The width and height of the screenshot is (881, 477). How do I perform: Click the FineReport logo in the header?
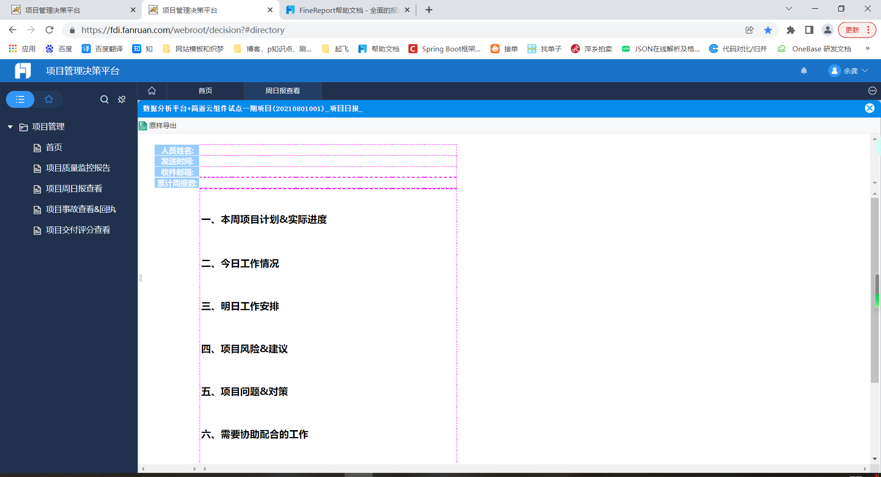(22, 71)
